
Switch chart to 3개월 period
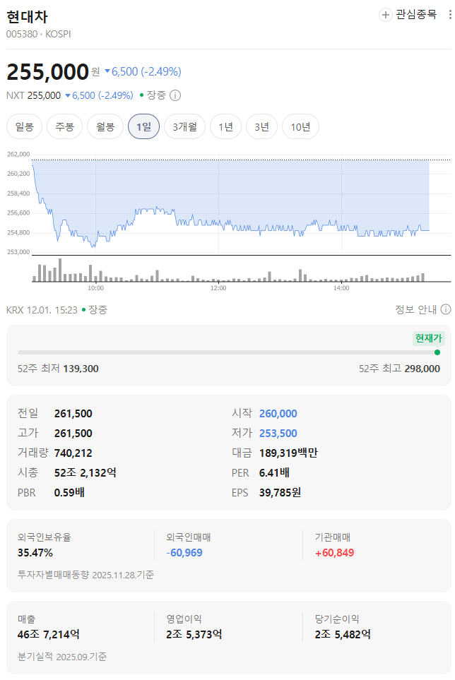(x=185, y=126)
